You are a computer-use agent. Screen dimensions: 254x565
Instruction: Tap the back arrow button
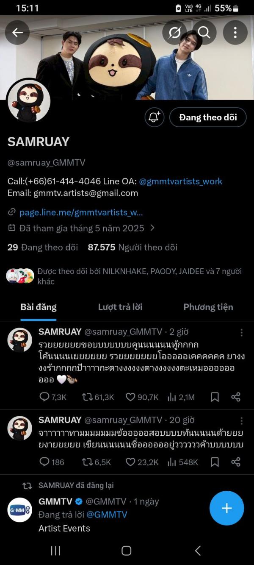(x=17, y=33)
